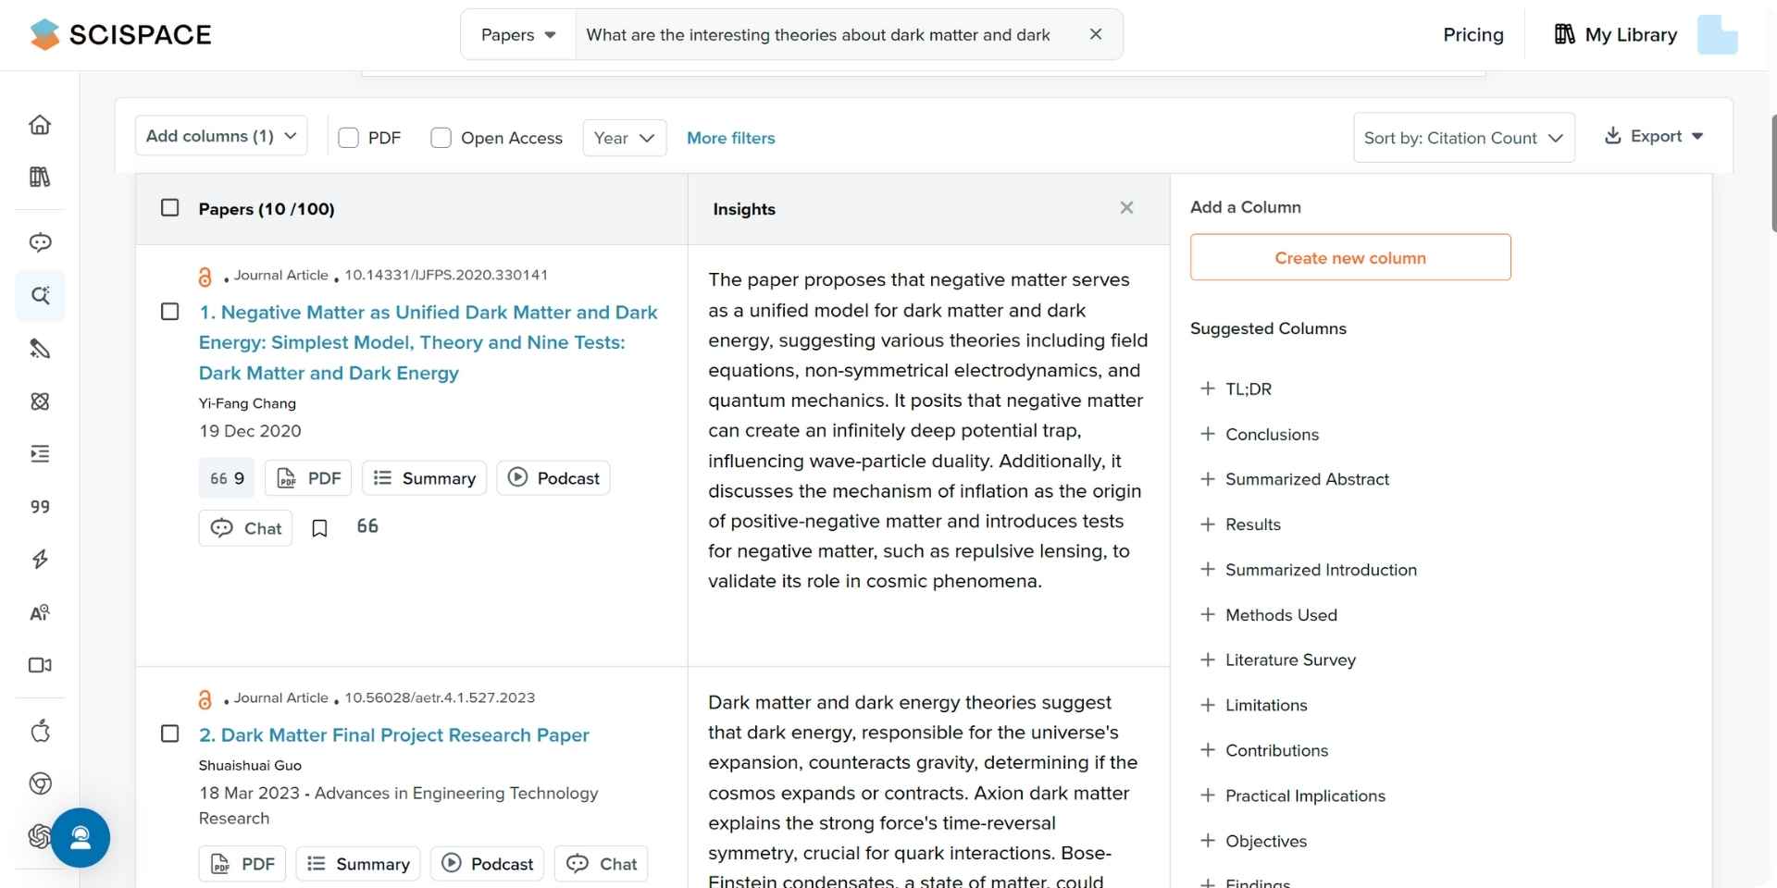Open the video camera sidebar icon
Image resolution: width=1777 pixels, height=888 pixels.
40,665
